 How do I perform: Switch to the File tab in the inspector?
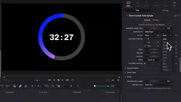[x=174, y=4]
